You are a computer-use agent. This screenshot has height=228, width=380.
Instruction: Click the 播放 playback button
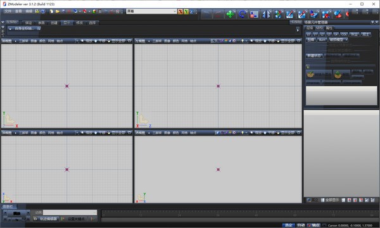pyautogui.click(x=16, y=213)
